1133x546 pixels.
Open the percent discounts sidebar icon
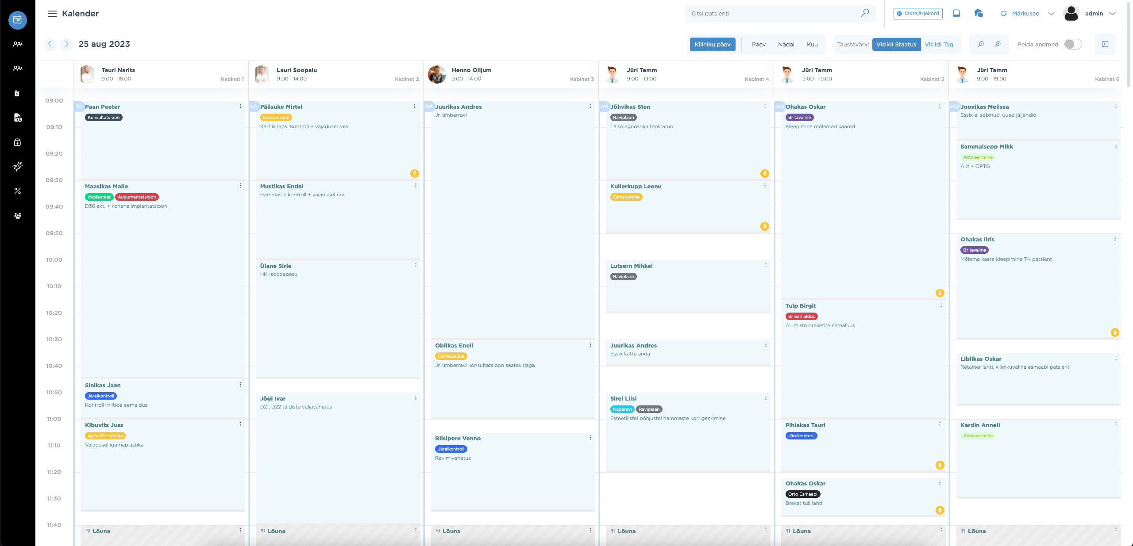point(17,191)
